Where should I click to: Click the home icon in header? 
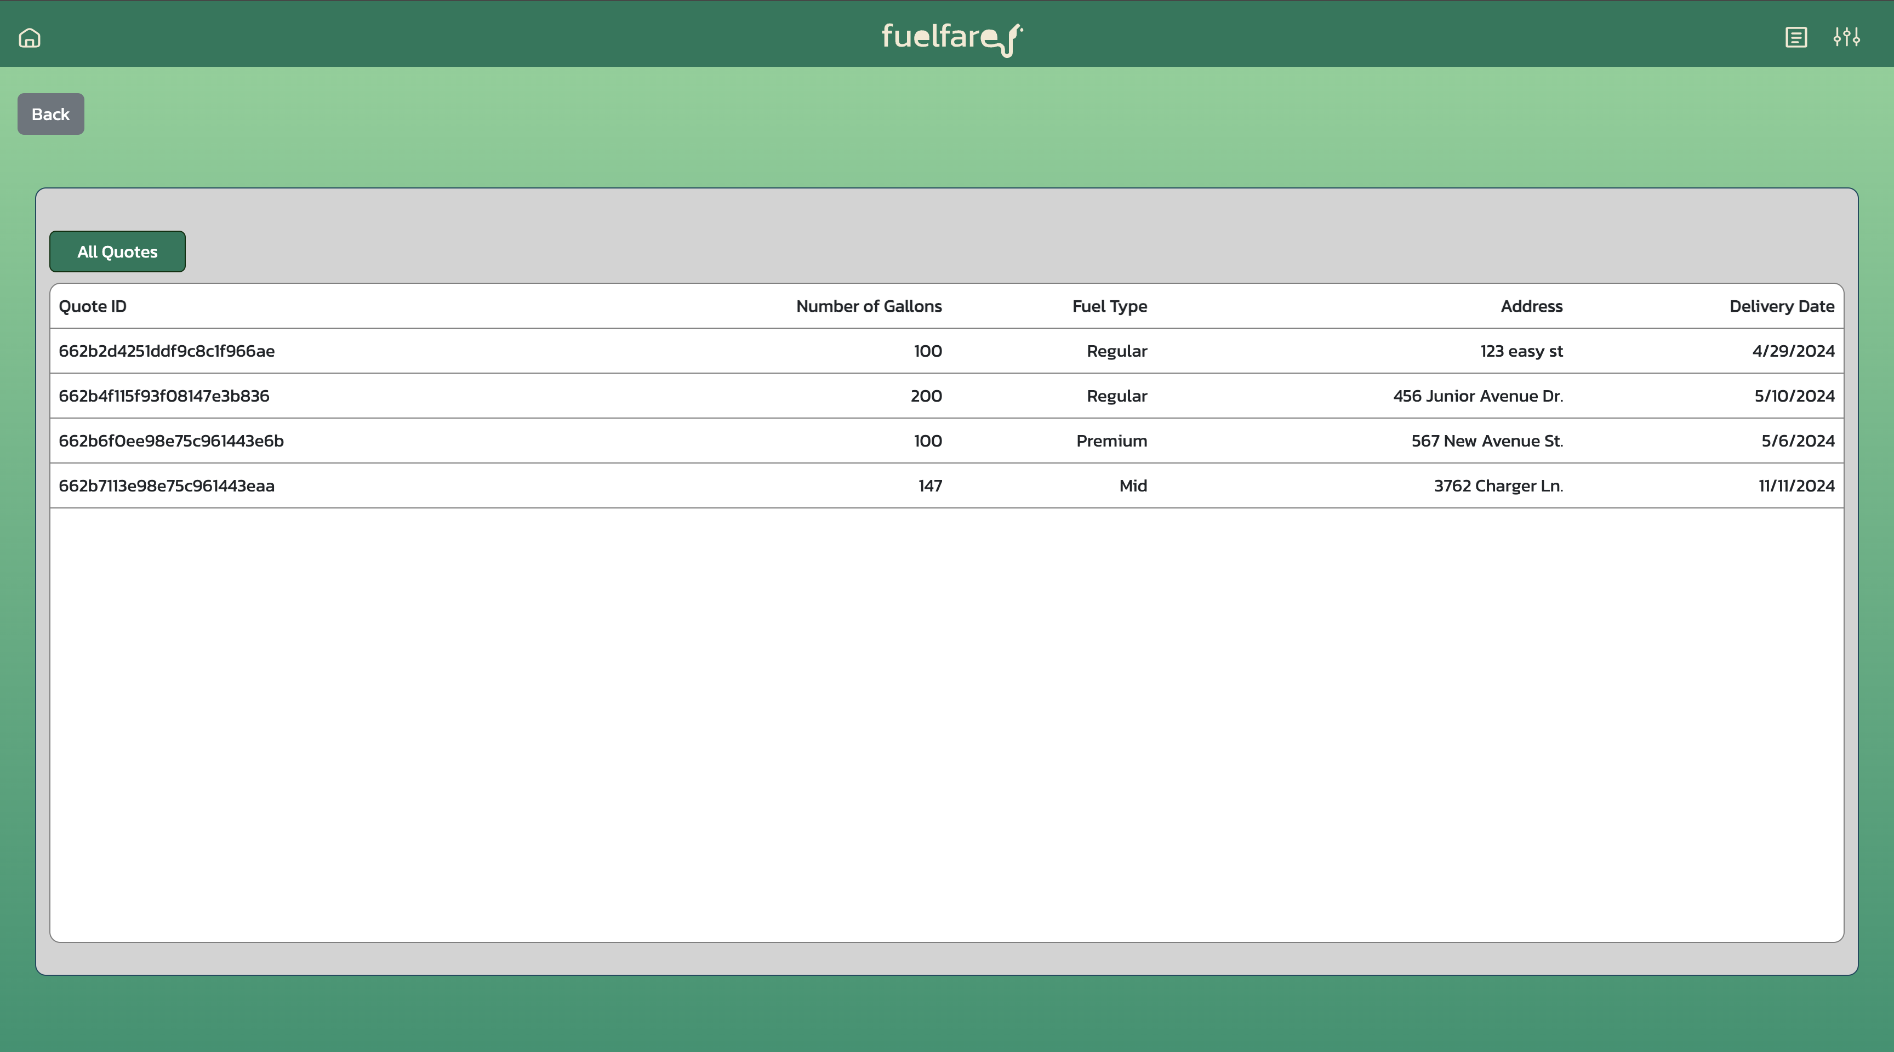[30, 37]
